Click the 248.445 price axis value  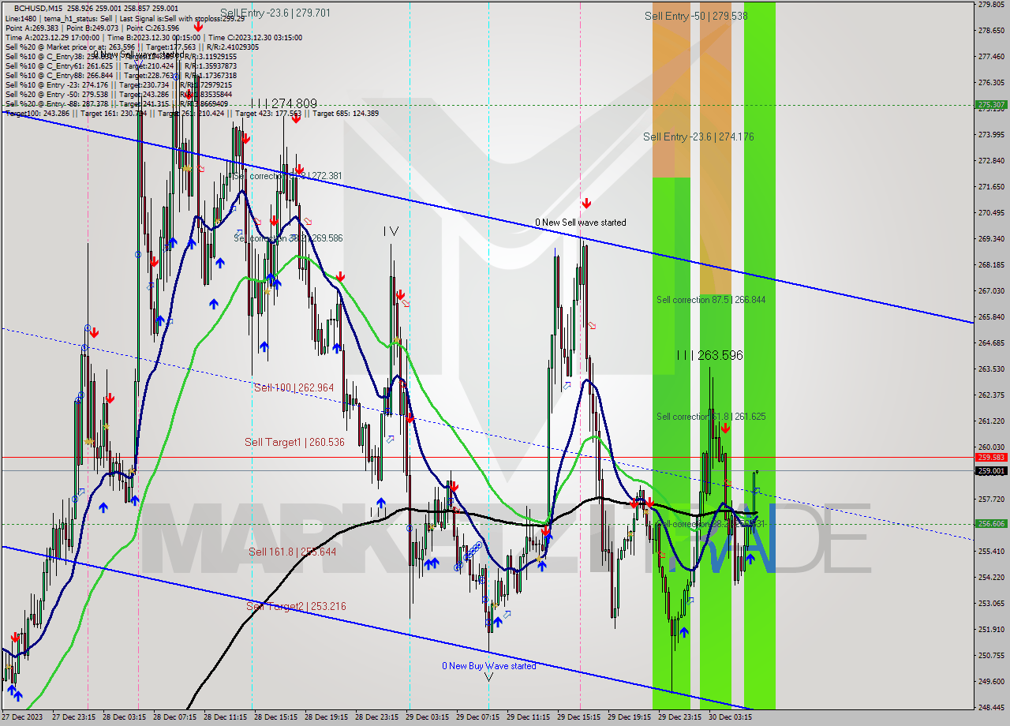tap(991, 707)
